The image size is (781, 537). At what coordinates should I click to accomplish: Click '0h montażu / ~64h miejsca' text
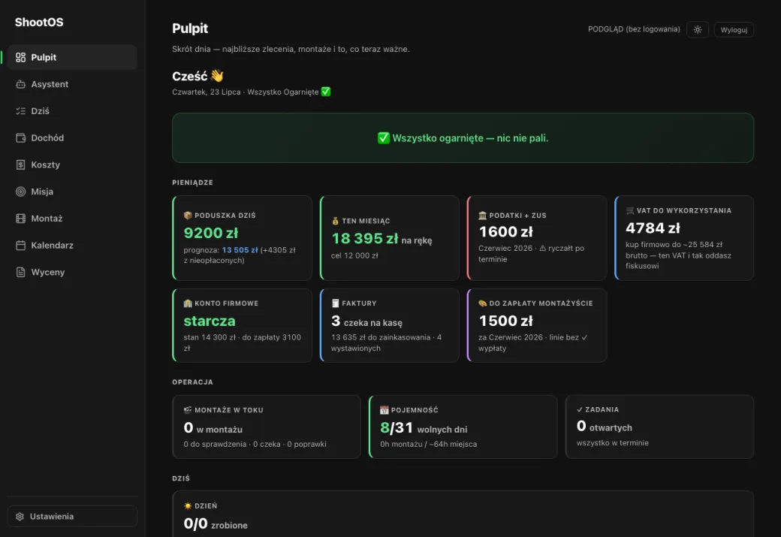pos(428,444)
